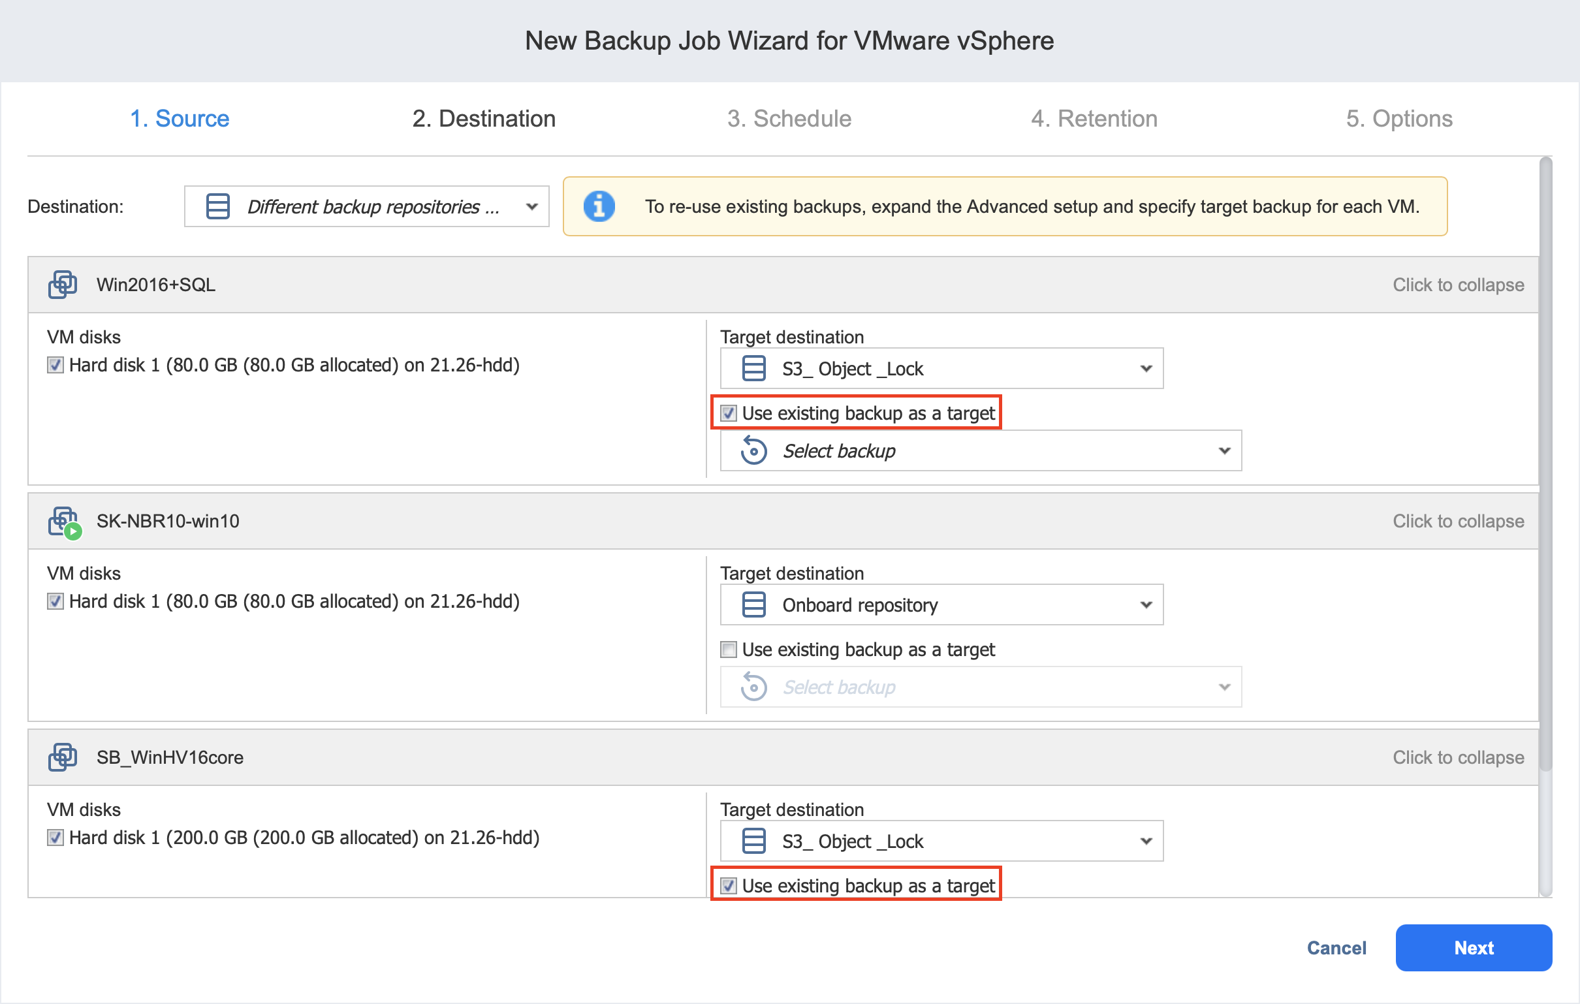Go to the 5. Options step

coord(1399,119)
